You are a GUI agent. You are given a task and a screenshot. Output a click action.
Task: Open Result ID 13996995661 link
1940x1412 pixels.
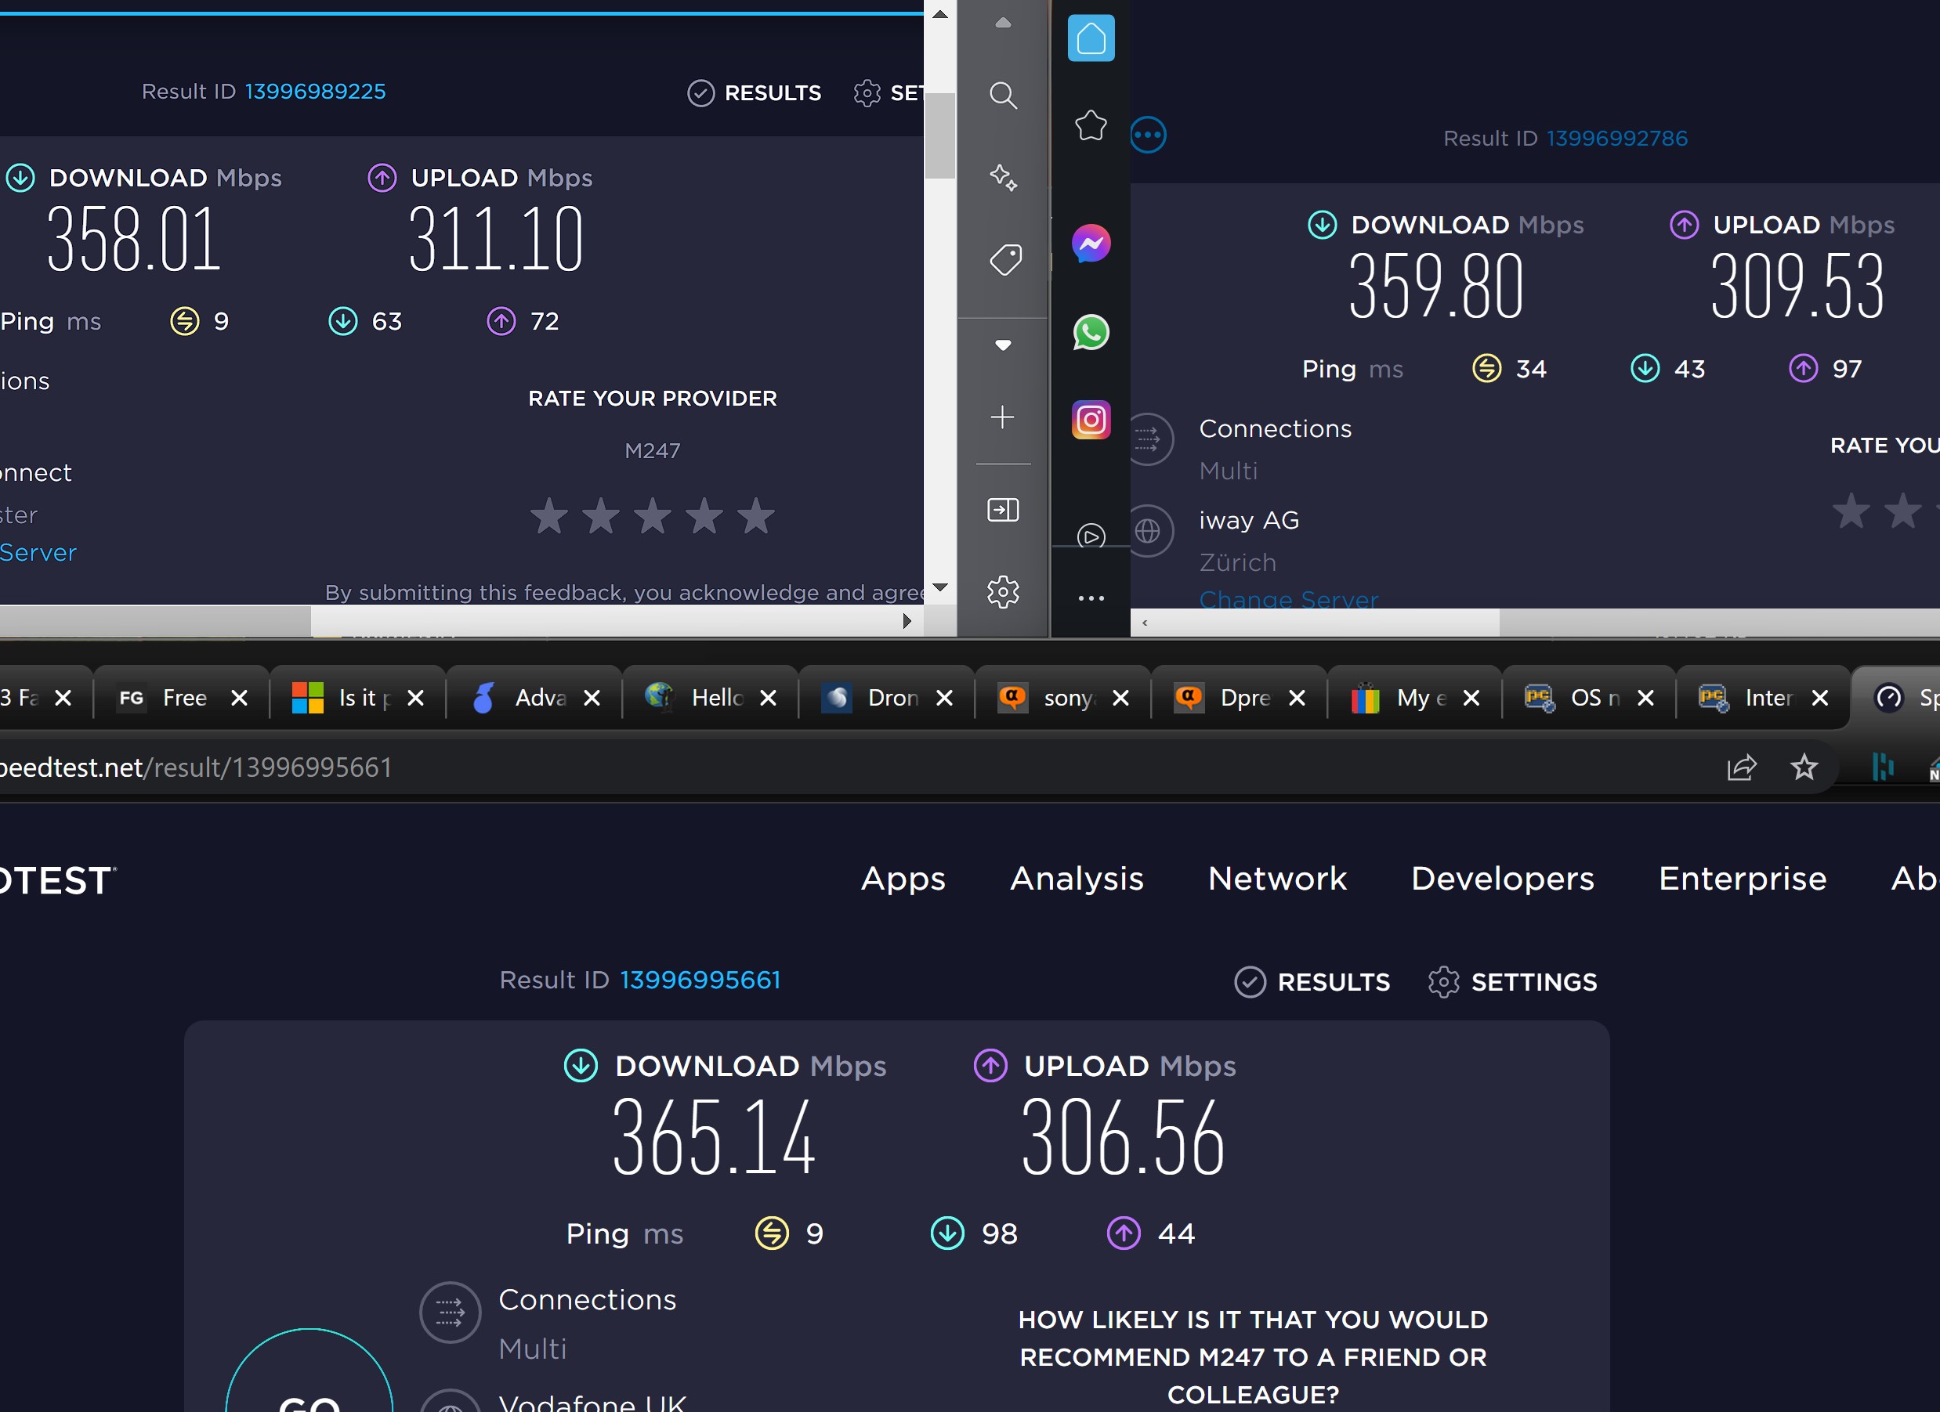[x=700, y=980]
